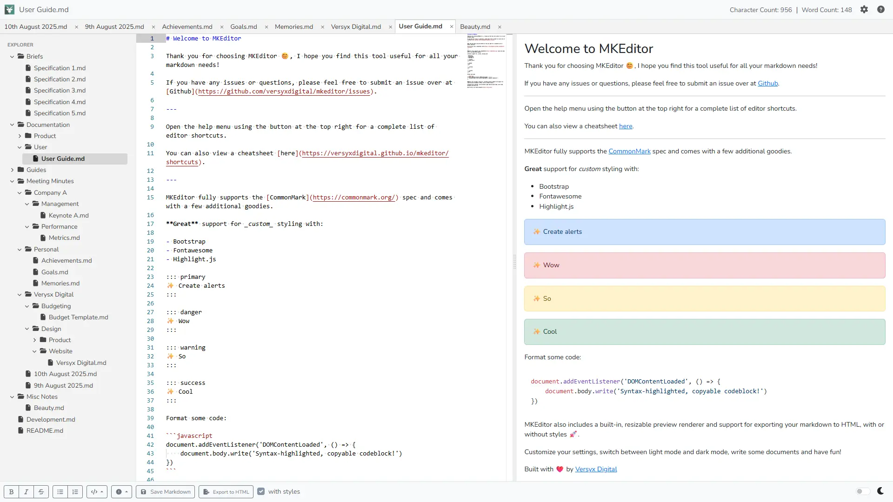
Task: Switch to Versyx Digital.md tab
Action: [x=356, y=26]
